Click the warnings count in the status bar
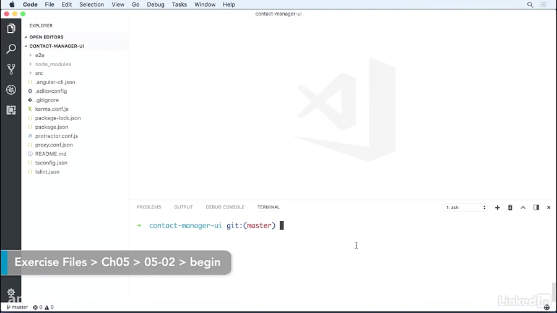 click(x=50, y=307)
